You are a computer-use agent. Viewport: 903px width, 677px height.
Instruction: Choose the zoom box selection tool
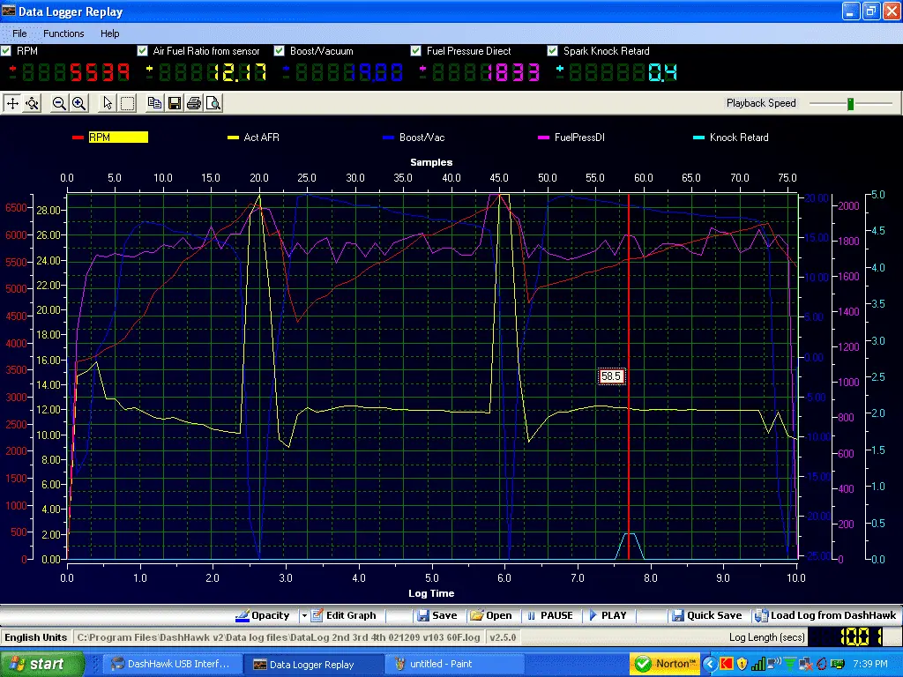(x=127, y=103)
